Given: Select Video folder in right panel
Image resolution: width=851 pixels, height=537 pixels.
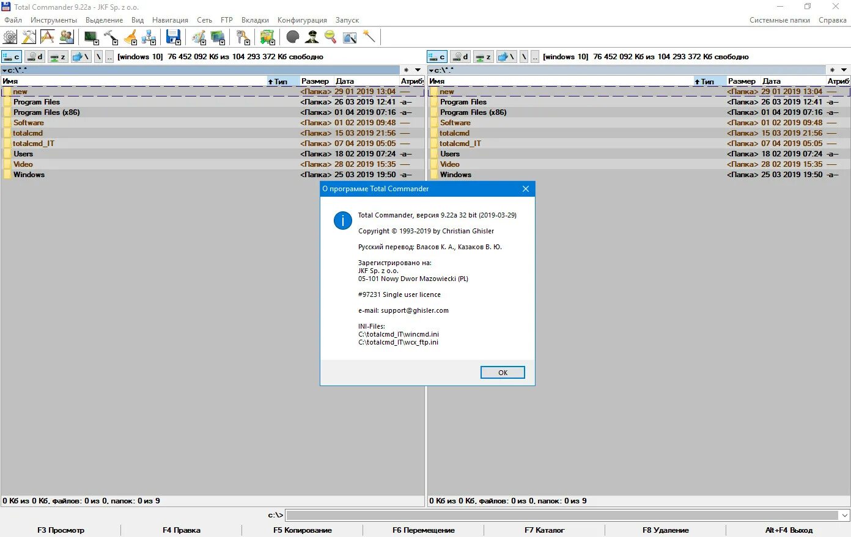Looking at the screenshot, I should pos(639,164).
